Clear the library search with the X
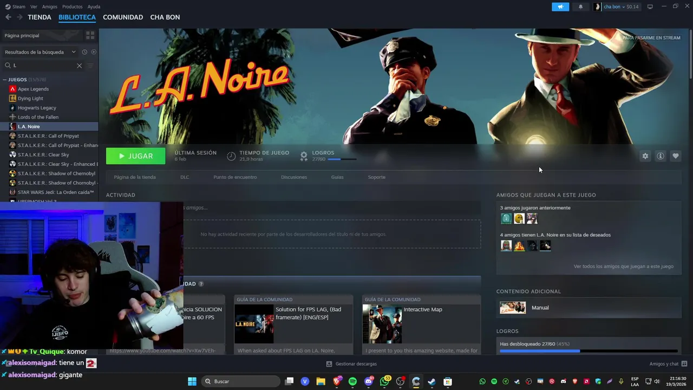 tap(79, 66)
